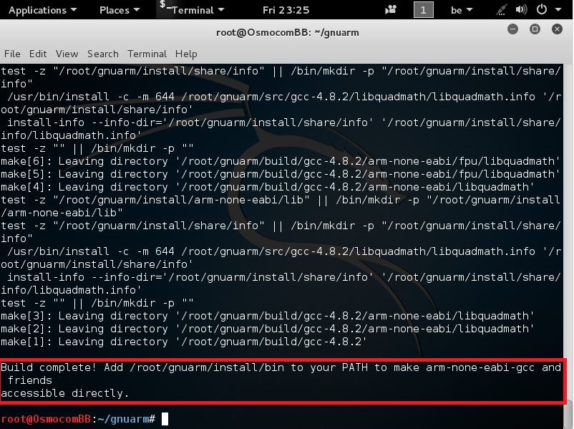This screenshot has height=429, width=574.
Task: Click the 'make[1]: Leaving directory' line
Action: [x=184, y=342]
